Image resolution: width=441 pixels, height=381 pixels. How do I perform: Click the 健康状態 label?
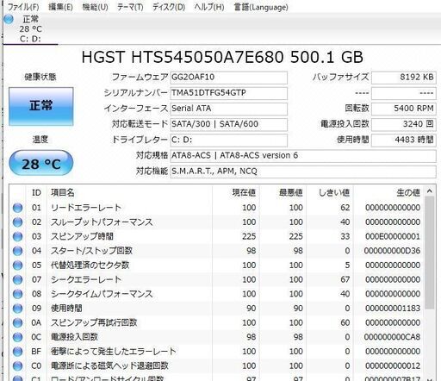pyautogui.click(x=40, y=77)
